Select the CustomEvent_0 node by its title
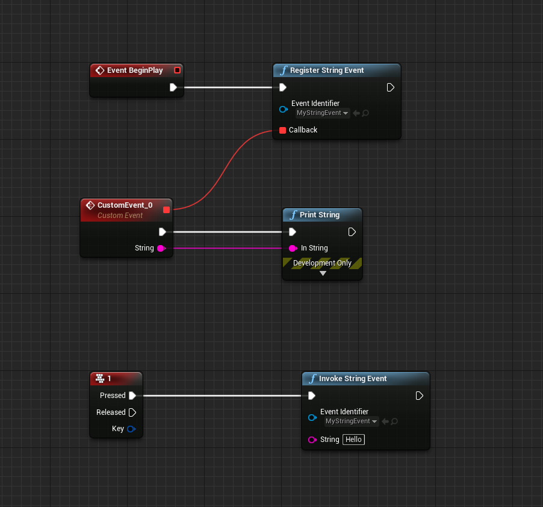543x507 pixels. point(125,205)
